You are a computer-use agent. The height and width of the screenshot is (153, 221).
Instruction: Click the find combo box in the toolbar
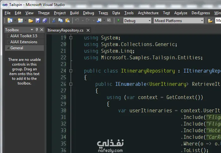(218, 21)
